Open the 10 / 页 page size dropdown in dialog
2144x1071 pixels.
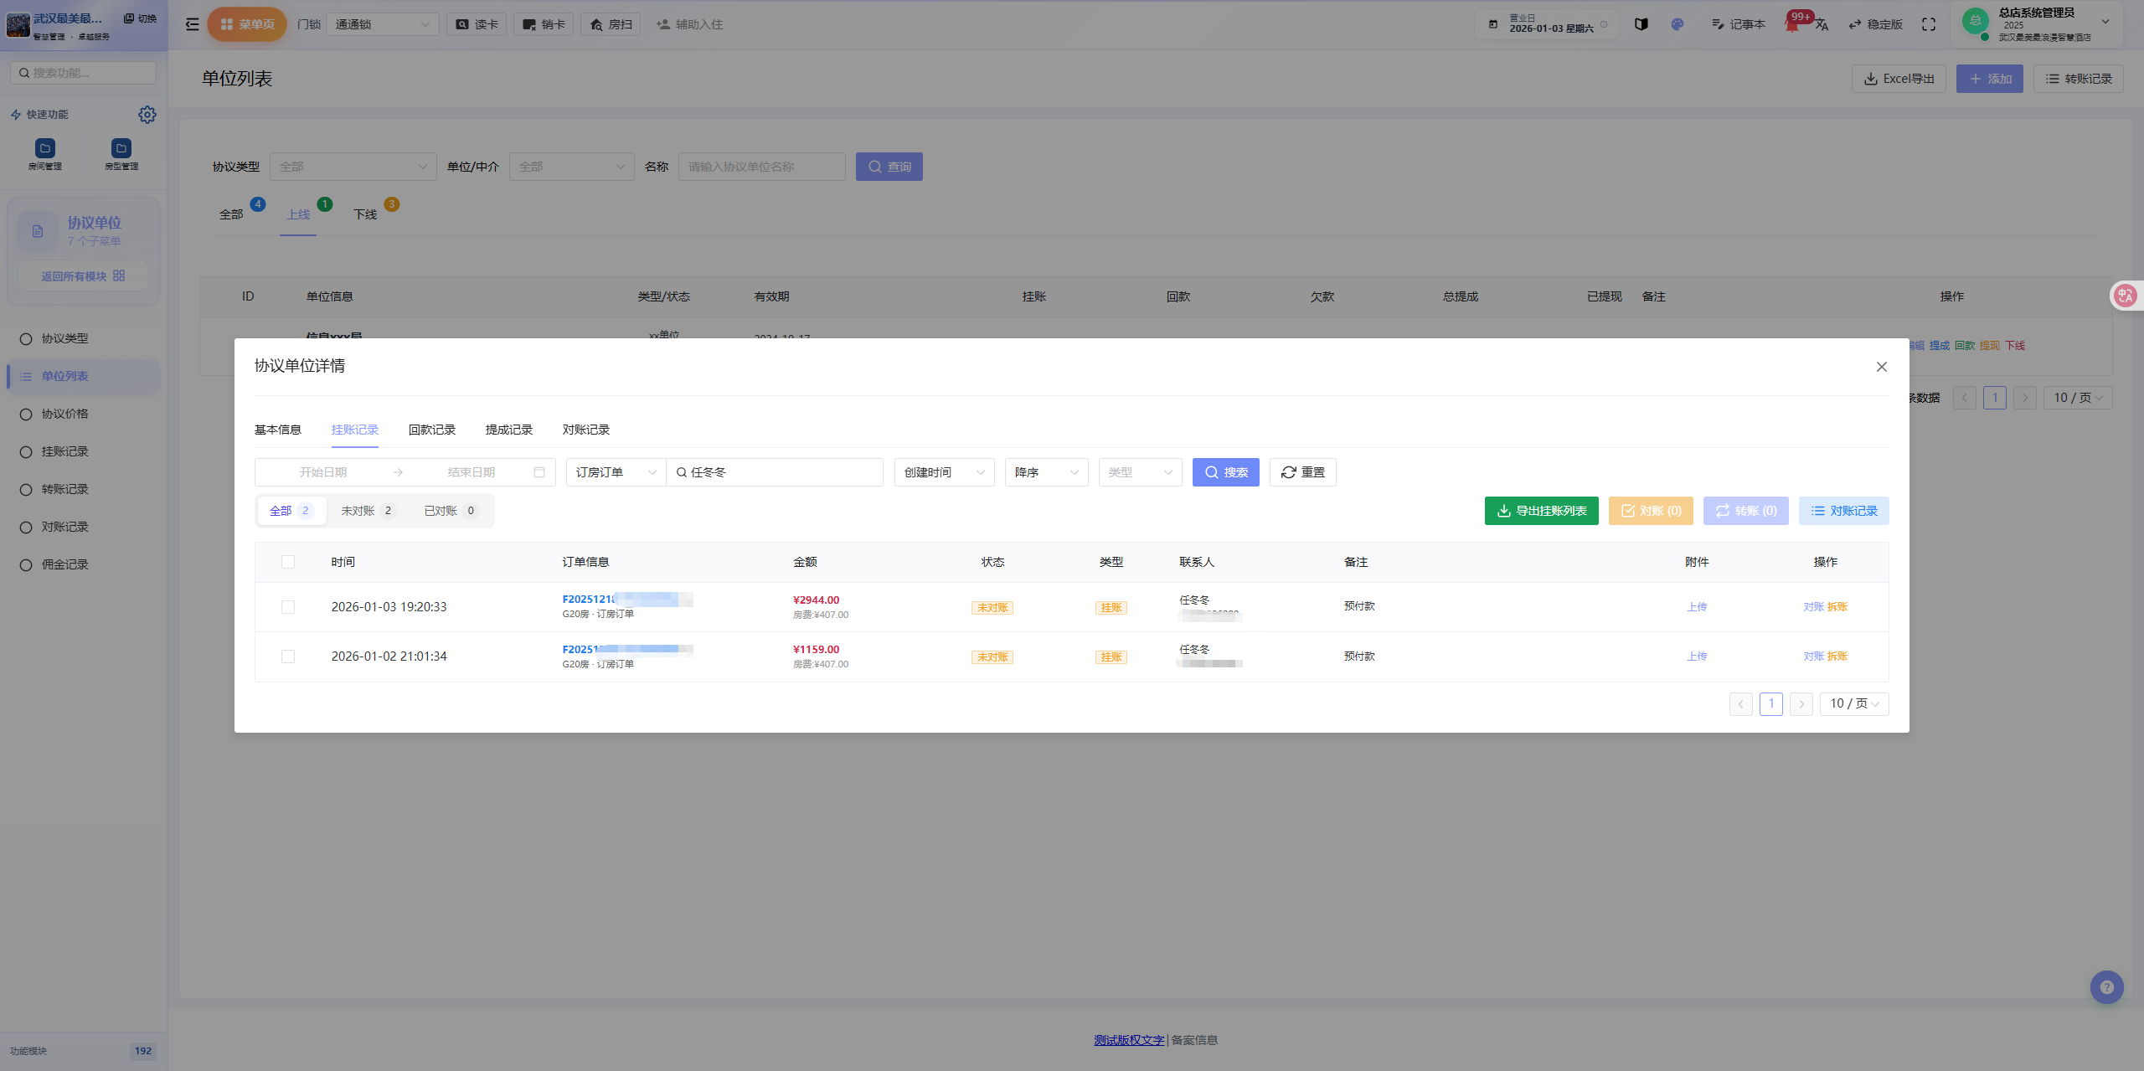pos(1854,703)
